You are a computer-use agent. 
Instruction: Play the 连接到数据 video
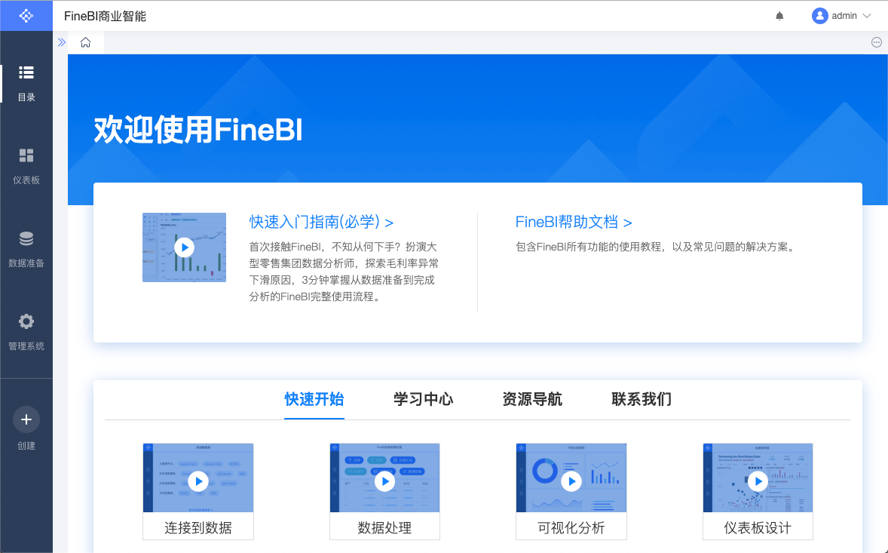(198, 481)
